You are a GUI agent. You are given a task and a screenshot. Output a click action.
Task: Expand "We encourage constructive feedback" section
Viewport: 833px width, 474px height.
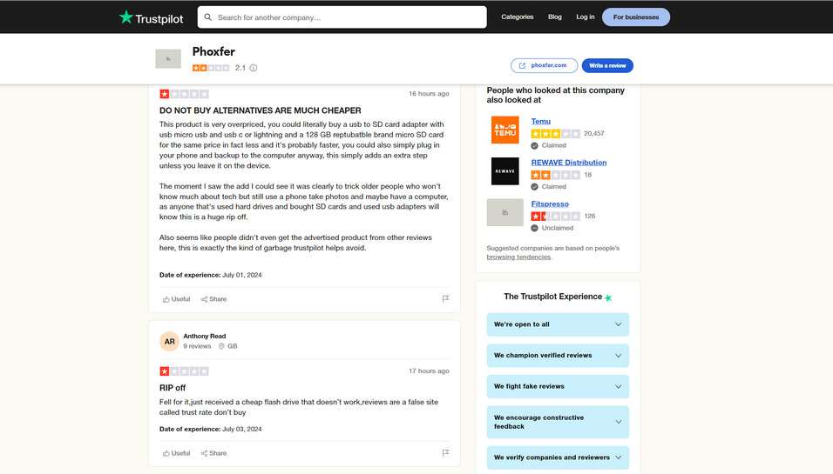click(x=558, y=422)
